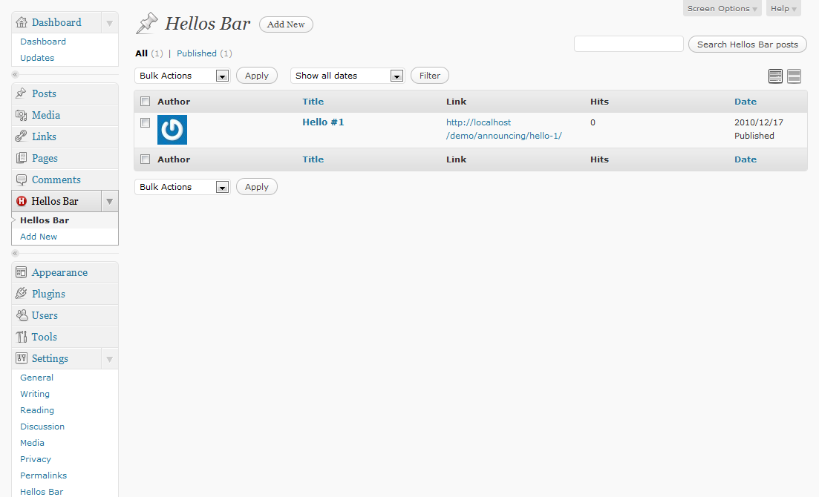The height and width of the screenshot is (497, 819).
Task: Open General settings page
Action: [x=36, y=377]
